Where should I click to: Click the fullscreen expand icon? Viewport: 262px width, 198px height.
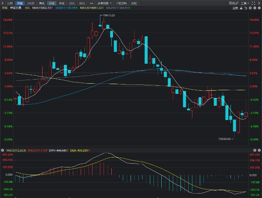tap(253, 3)
